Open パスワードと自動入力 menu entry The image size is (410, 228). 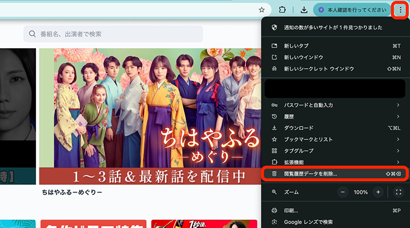(335, 105)
